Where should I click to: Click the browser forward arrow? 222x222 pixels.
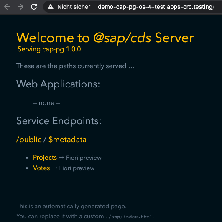coord(20,7)
